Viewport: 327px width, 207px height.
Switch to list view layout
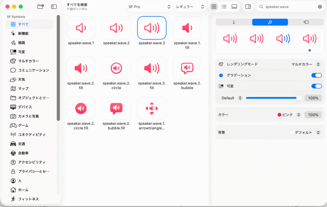(x=224, y=7)
